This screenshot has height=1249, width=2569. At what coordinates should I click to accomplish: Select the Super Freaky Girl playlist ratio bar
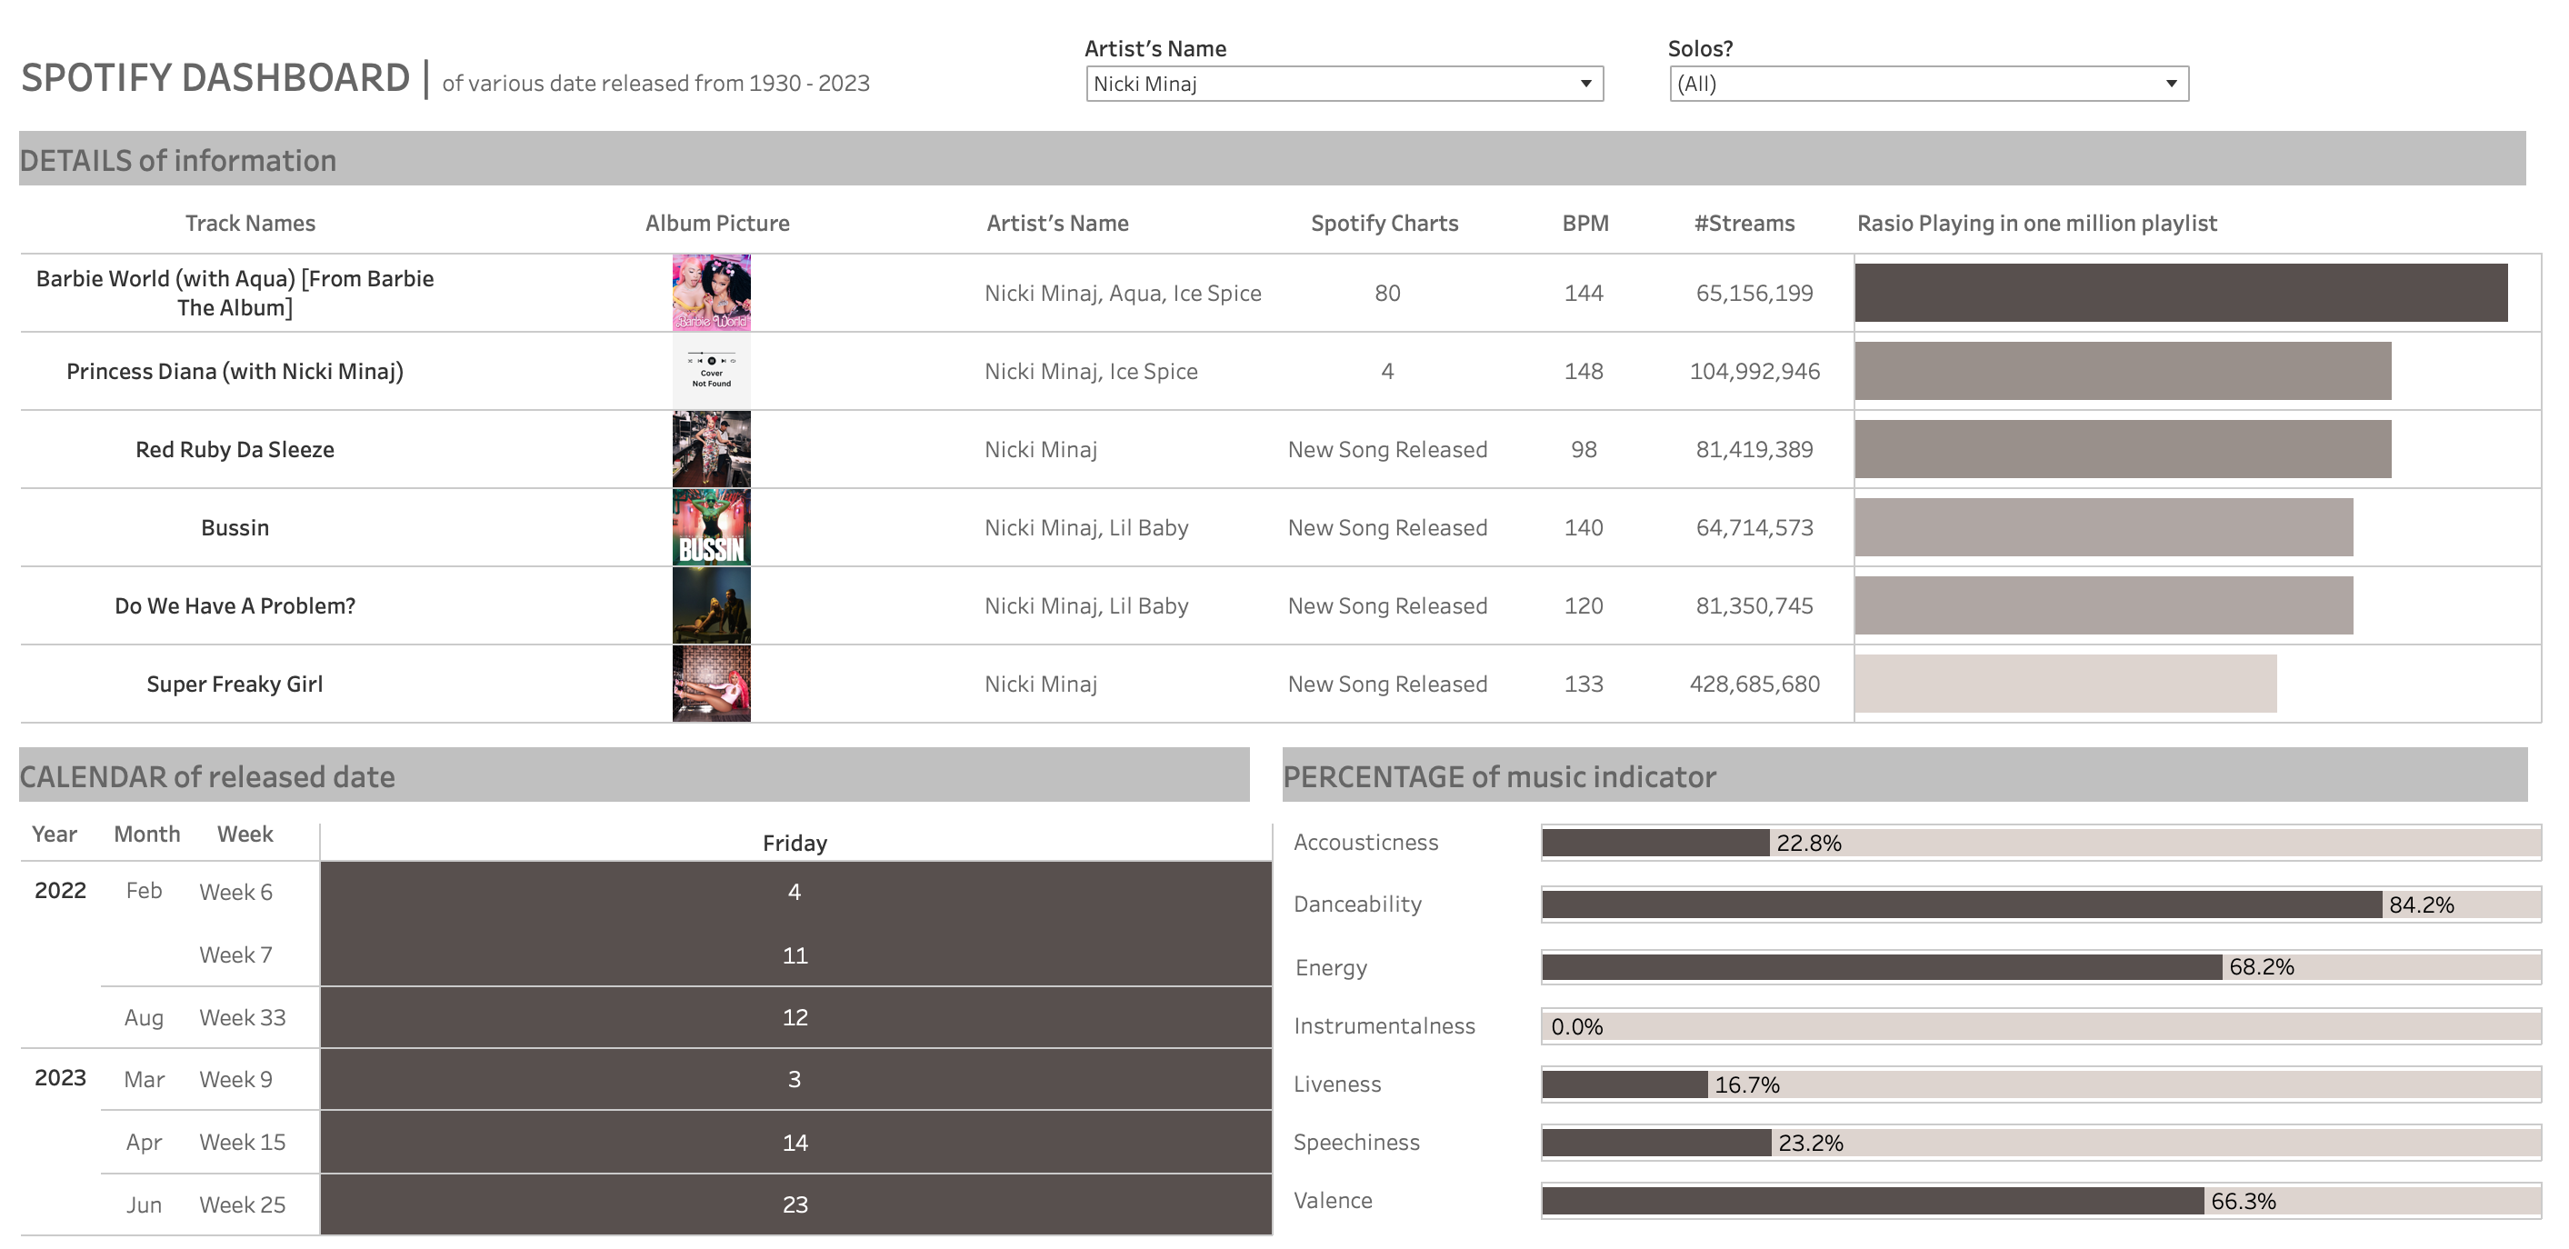coord(2065,684)
